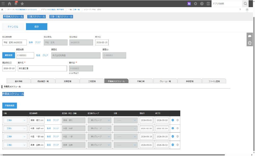255x156 pixels.
Task: Remove the 工程A row with the minus icon
Action: (177, 120)
